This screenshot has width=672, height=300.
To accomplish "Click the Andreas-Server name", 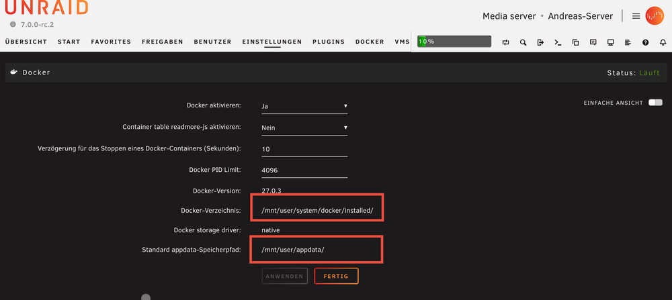I will [581, 16].
